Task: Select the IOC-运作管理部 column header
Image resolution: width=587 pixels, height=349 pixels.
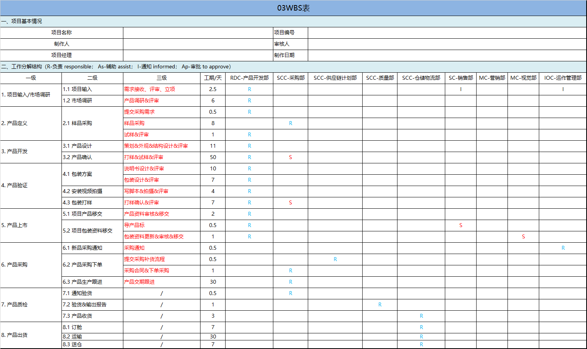Action: [x=563, y=78]
